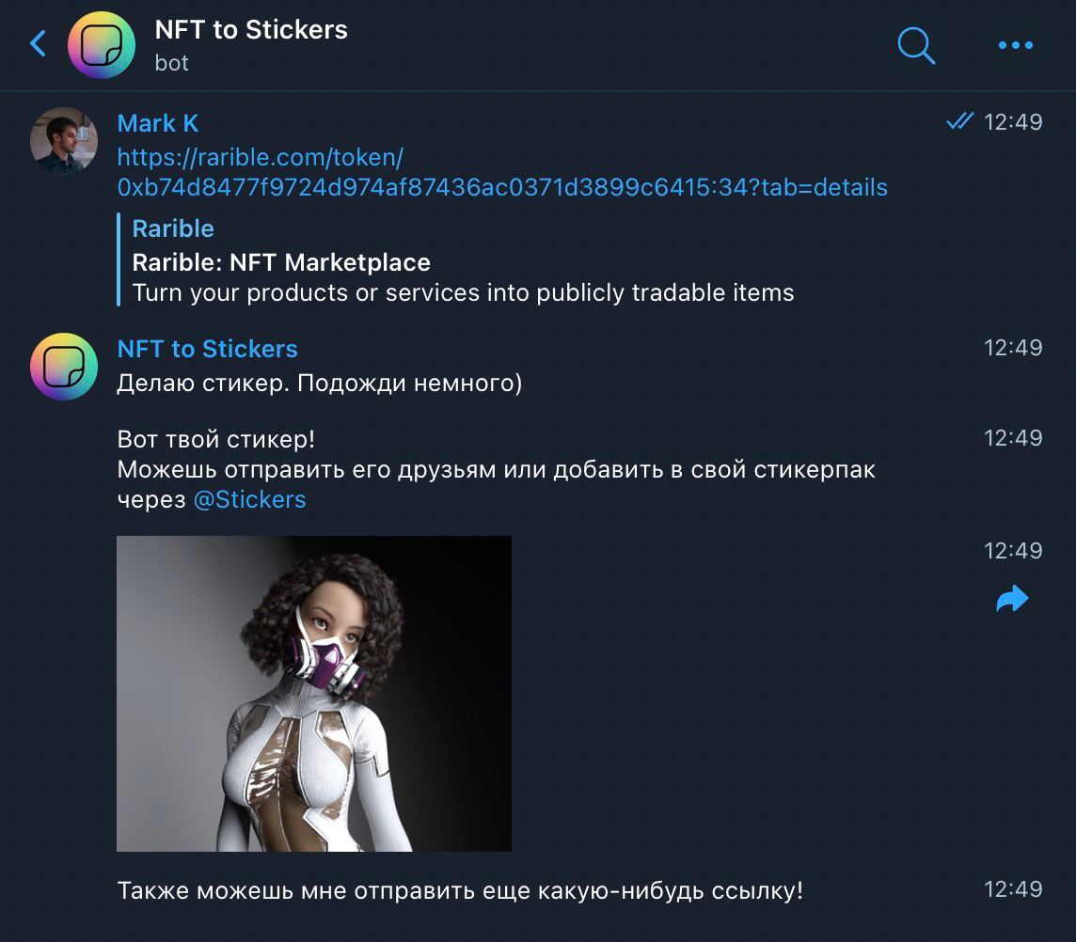
Task: Open the Rarible link preview site name
Action: pos(173,228)
